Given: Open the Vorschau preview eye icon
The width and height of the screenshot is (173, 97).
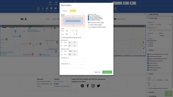Looking at the screenshot, I should click(56, 2).
